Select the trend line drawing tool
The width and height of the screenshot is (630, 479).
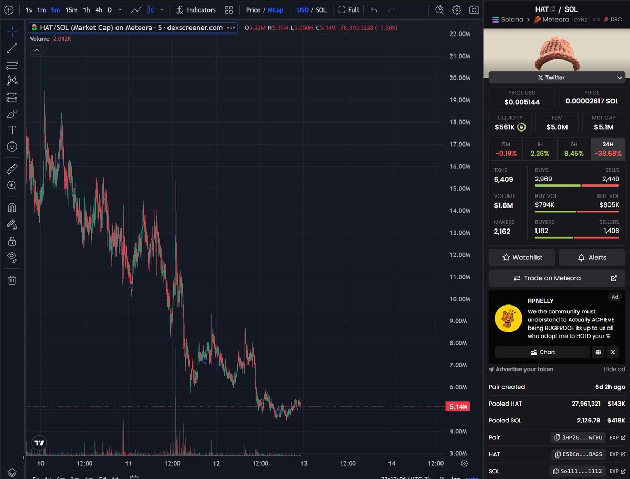pyautogui.click(x=12, y=48)
